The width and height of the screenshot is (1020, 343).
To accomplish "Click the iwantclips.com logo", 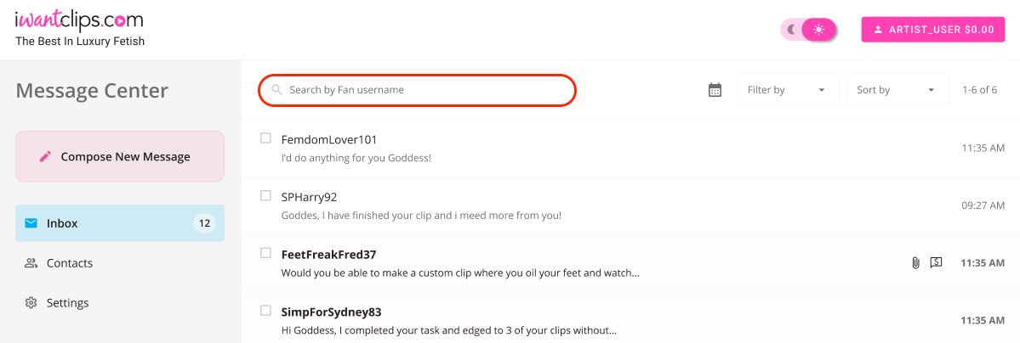I will [x=79, y=20].
